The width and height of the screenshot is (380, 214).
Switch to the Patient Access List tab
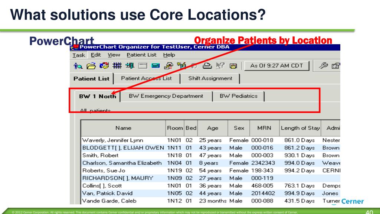[x=146, y=78]
